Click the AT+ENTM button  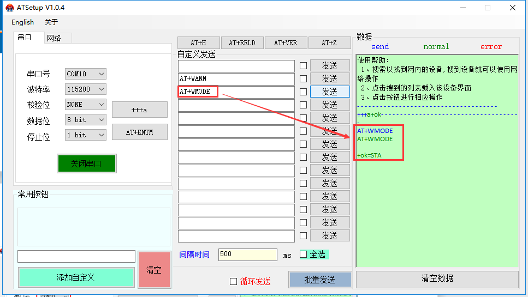(x=139, y=132)
